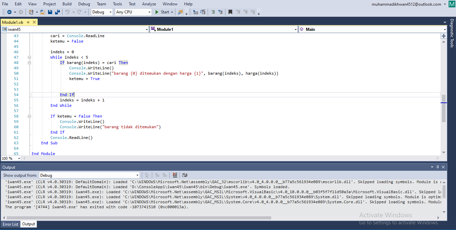Open a file with the Open File icon
Screen dimensions: 456x230
(x=42, y=12)
